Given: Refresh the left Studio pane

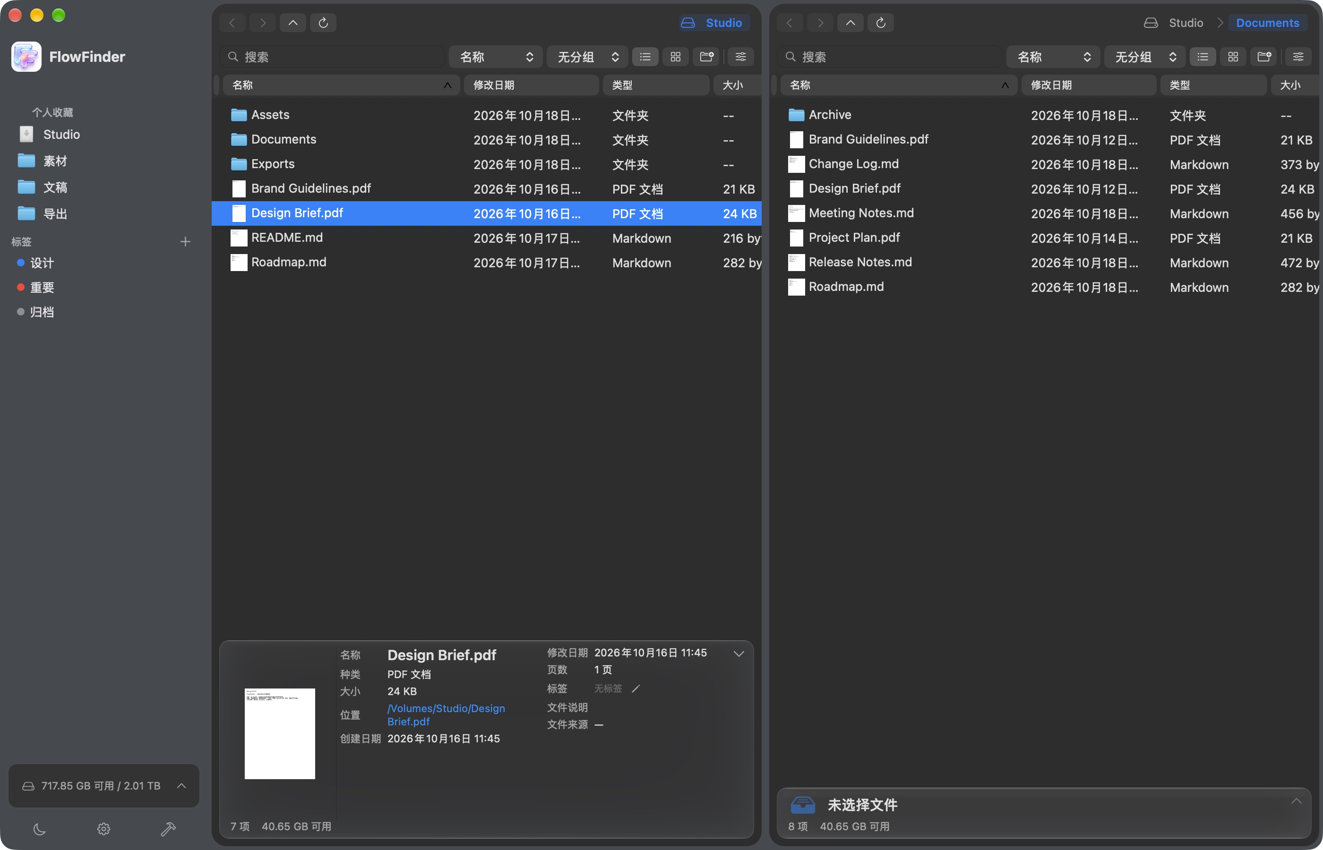Looking at the screenshot, I should [x=323, y=23].
